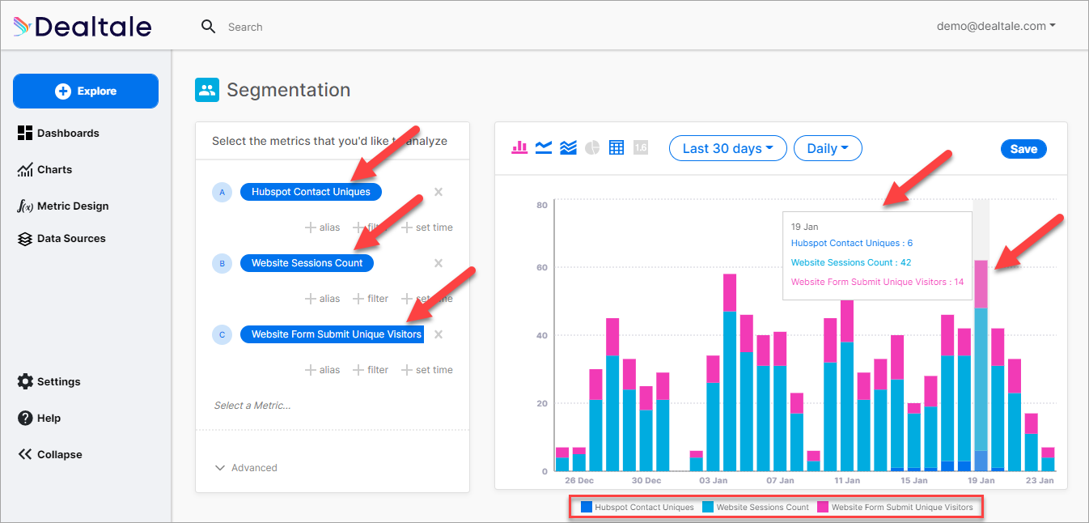Click the Data Sources layers icon

coord(25,238)
